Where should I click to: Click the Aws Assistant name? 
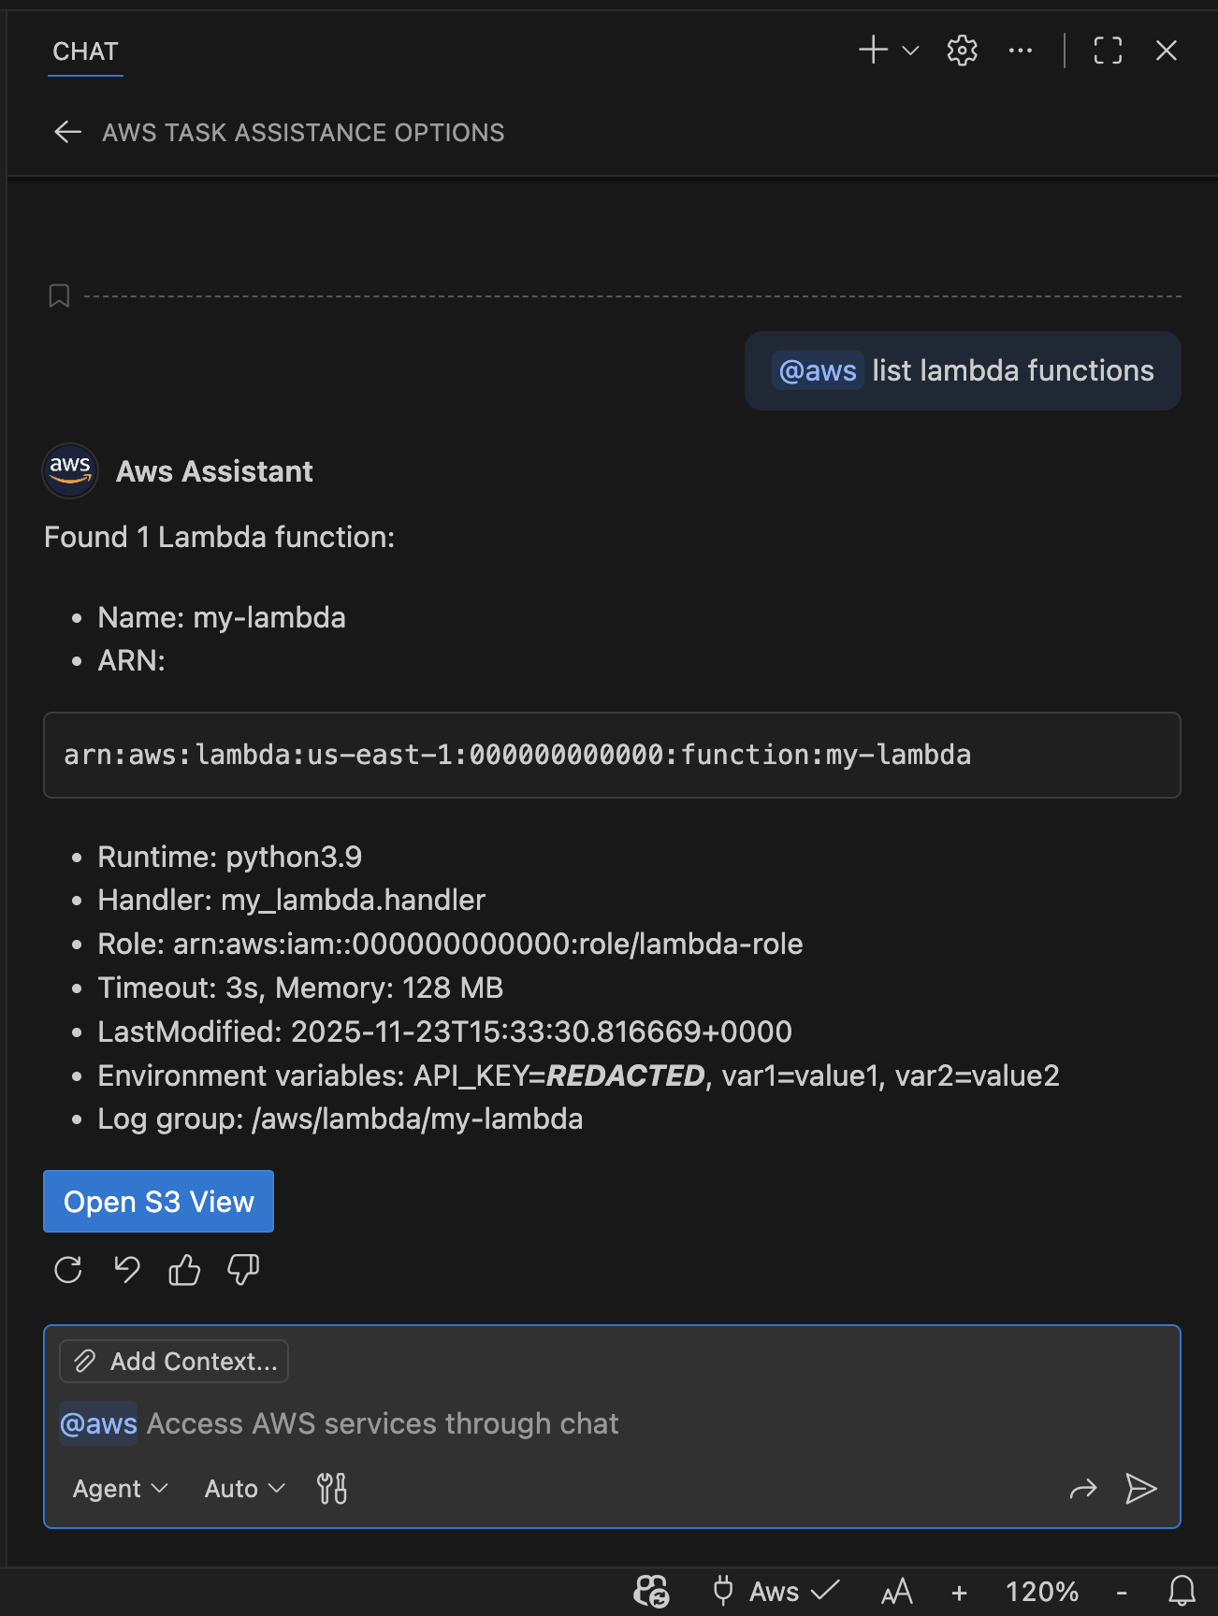pyautogui.click(x=214, y=471)
